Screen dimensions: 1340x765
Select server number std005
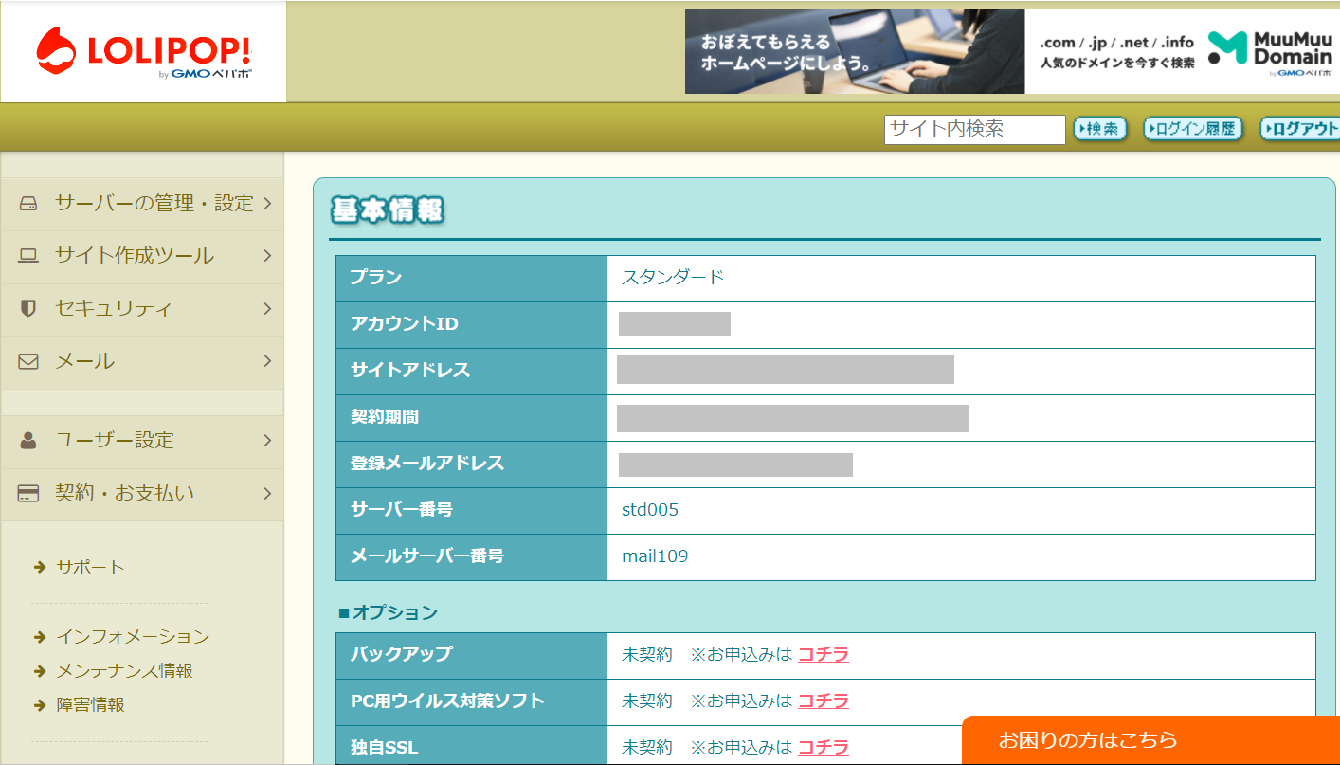(650, 510)
